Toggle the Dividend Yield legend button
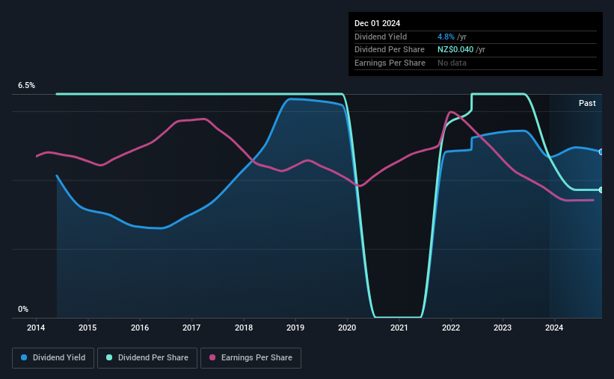 [53, 358]
